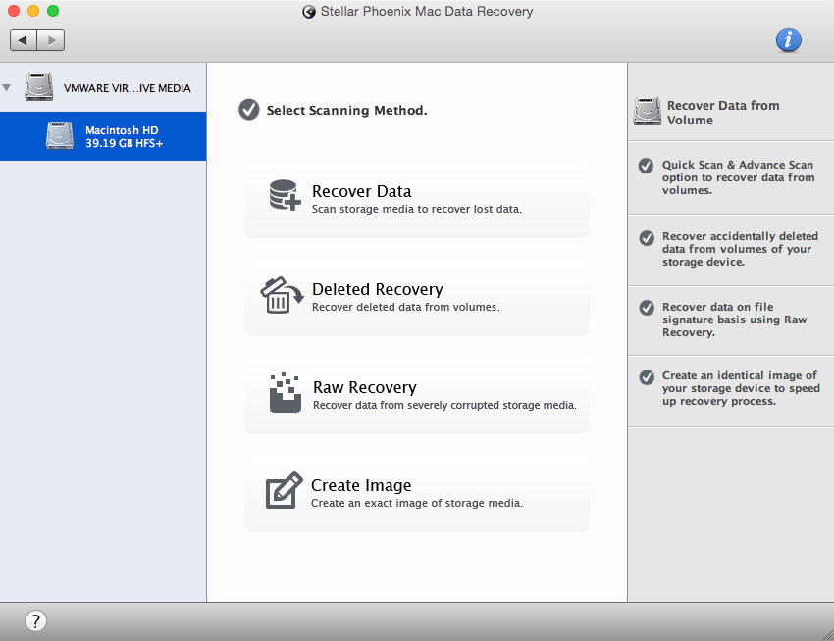Choose the Raw Recovery option
The image size is (834, 641).
coord(417,394)
